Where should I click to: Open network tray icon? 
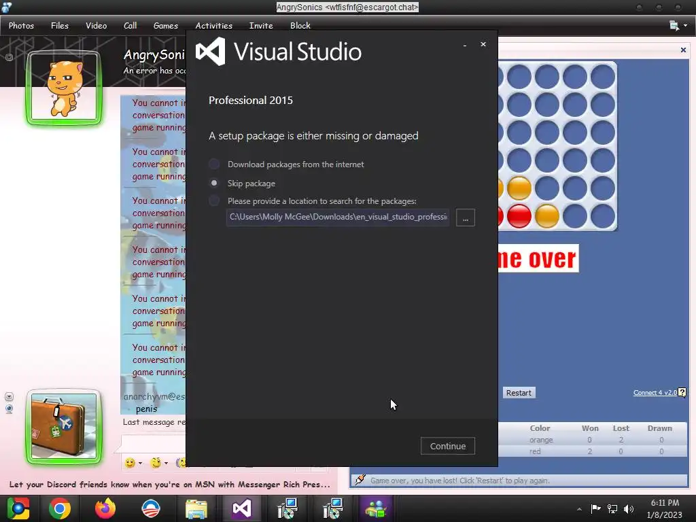[x=612, y=508]
